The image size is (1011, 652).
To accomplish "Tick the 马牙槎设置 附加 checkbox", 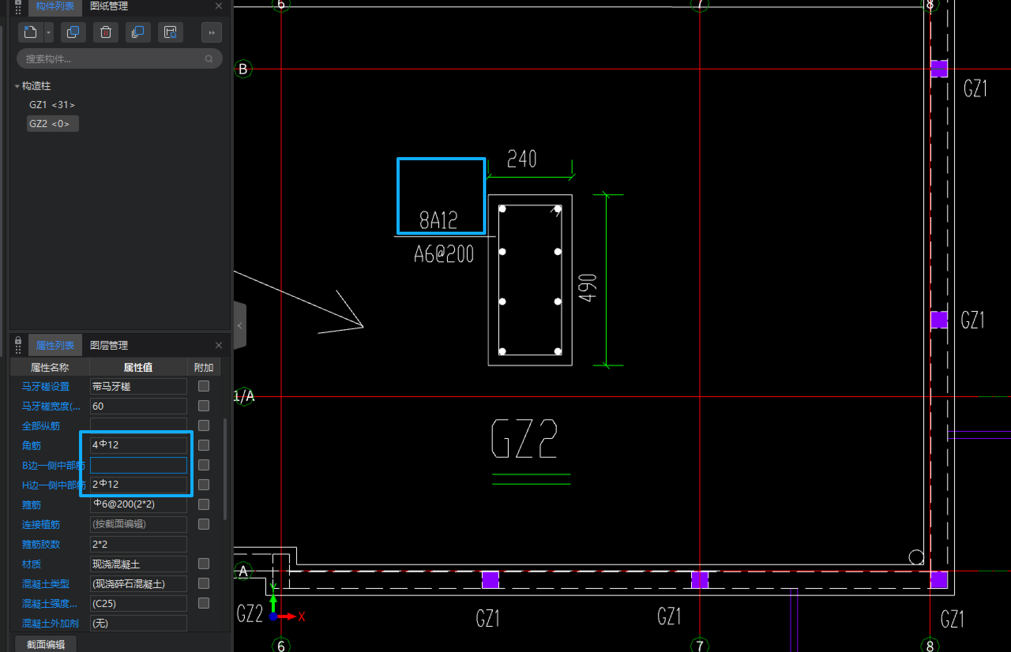I will pos(204,386).
